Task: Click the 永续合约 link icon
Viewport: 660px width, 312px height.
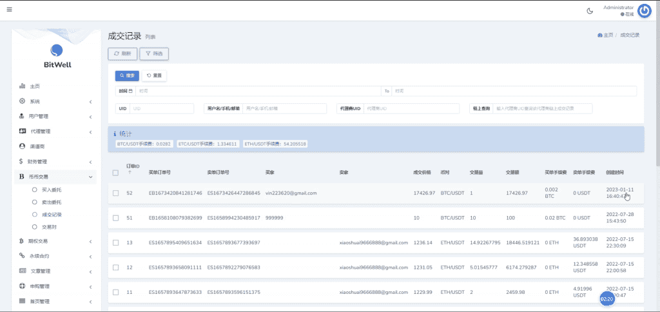Action: [x=22, y=255]
